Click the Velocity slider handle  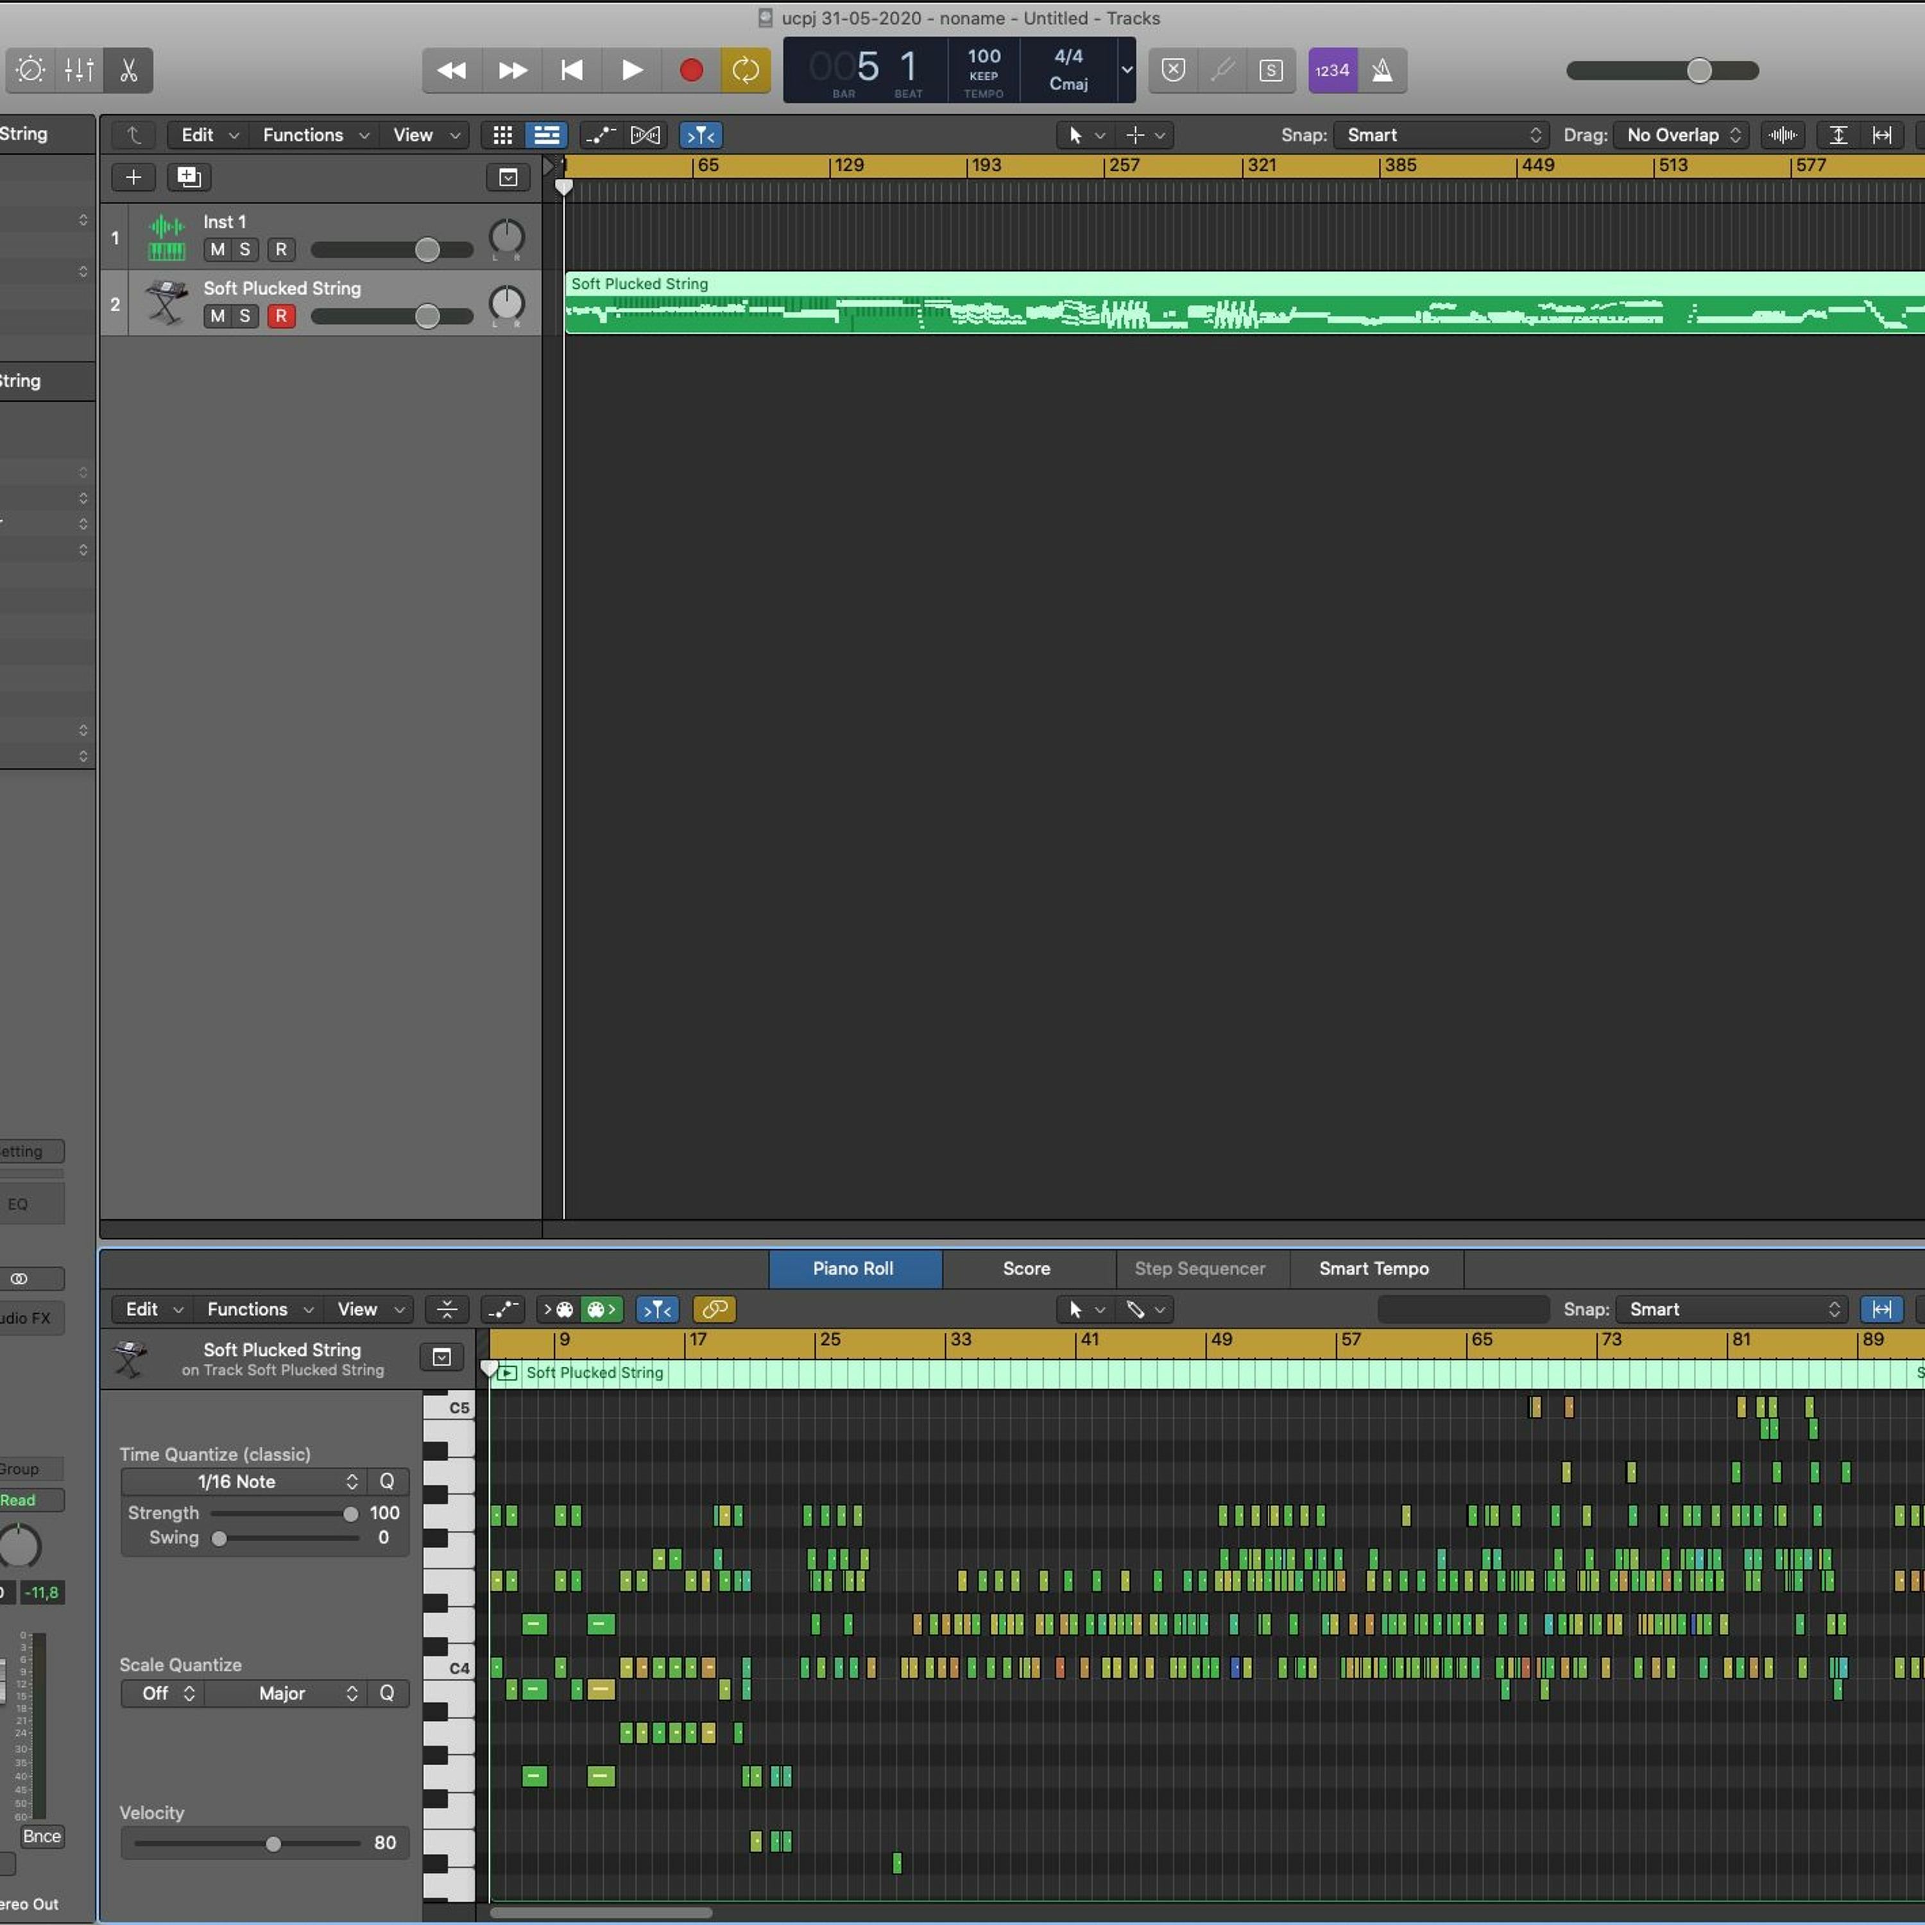(x=273, y=1844)
